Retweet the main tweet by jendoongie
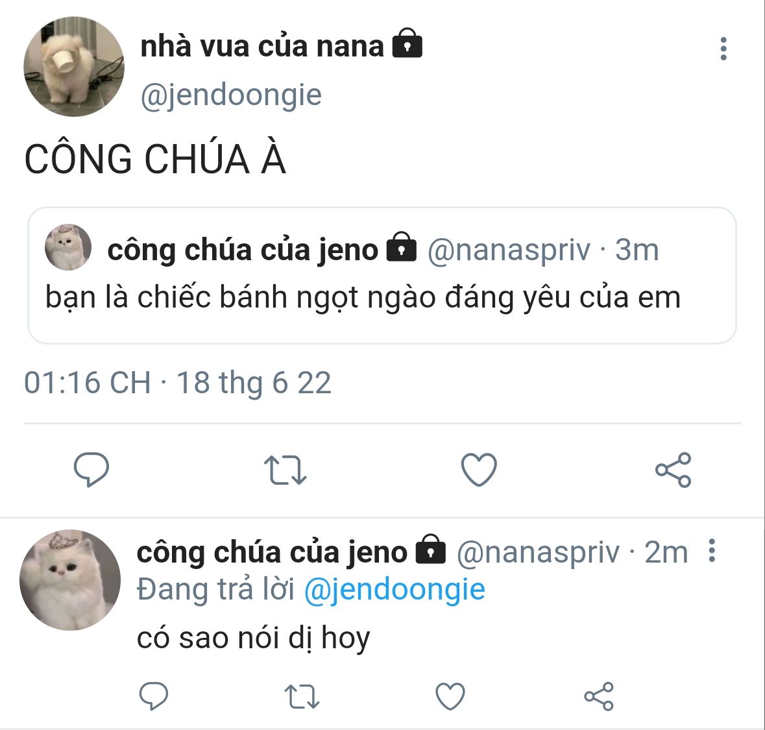The image size is (765, 730). [x=285, y=470]
